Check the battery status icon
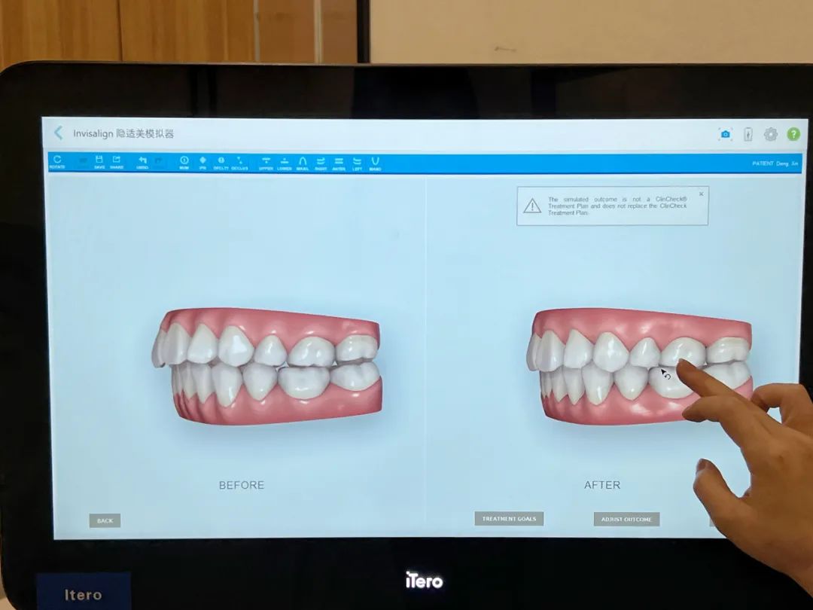 click(748, 134)
